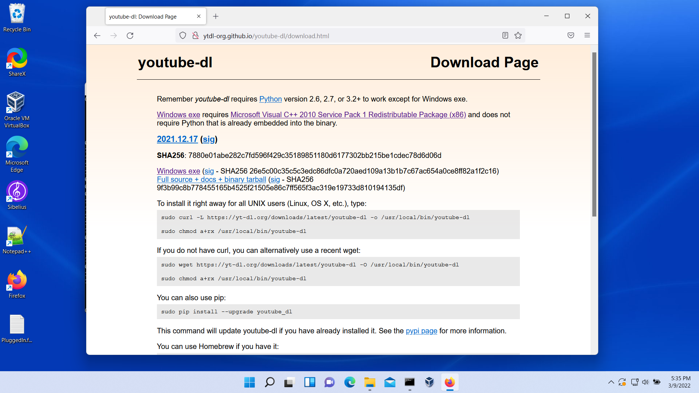Open the pypi page link
699x393 pixels.
click(421, 331)
